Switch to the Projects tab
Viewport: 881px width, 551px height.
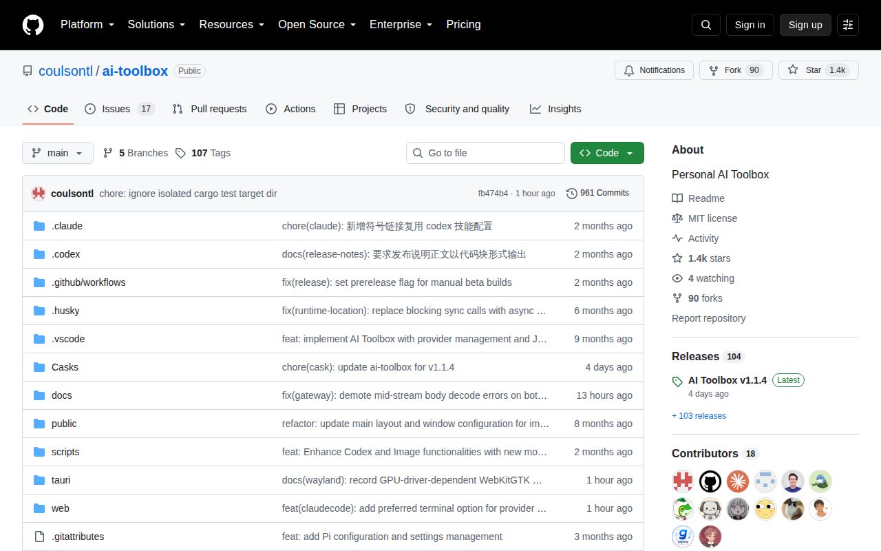click(360, 109)
